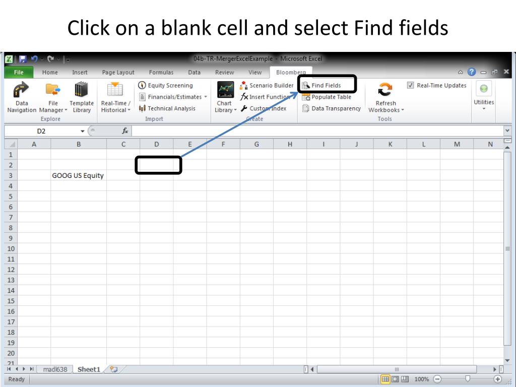
Task: Expand Real-Time / Historical dropdown arrow
Action: (129, 110)
